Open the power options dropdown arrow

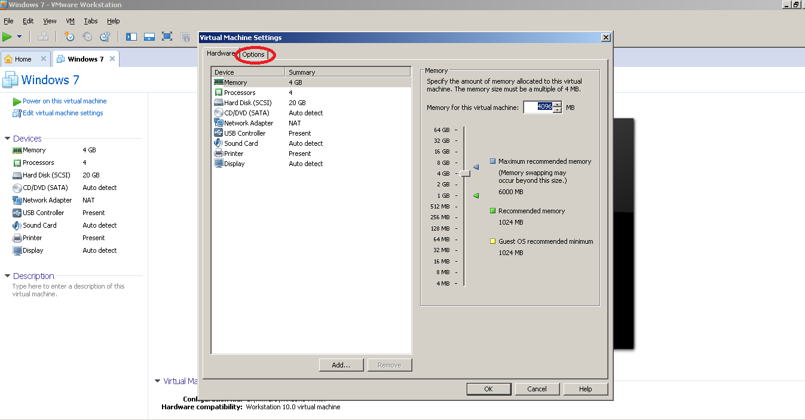[19, 36]
